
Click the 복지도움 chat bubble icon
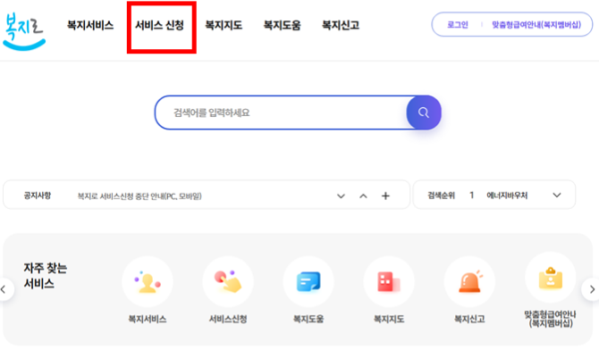(x=308, y=281)
